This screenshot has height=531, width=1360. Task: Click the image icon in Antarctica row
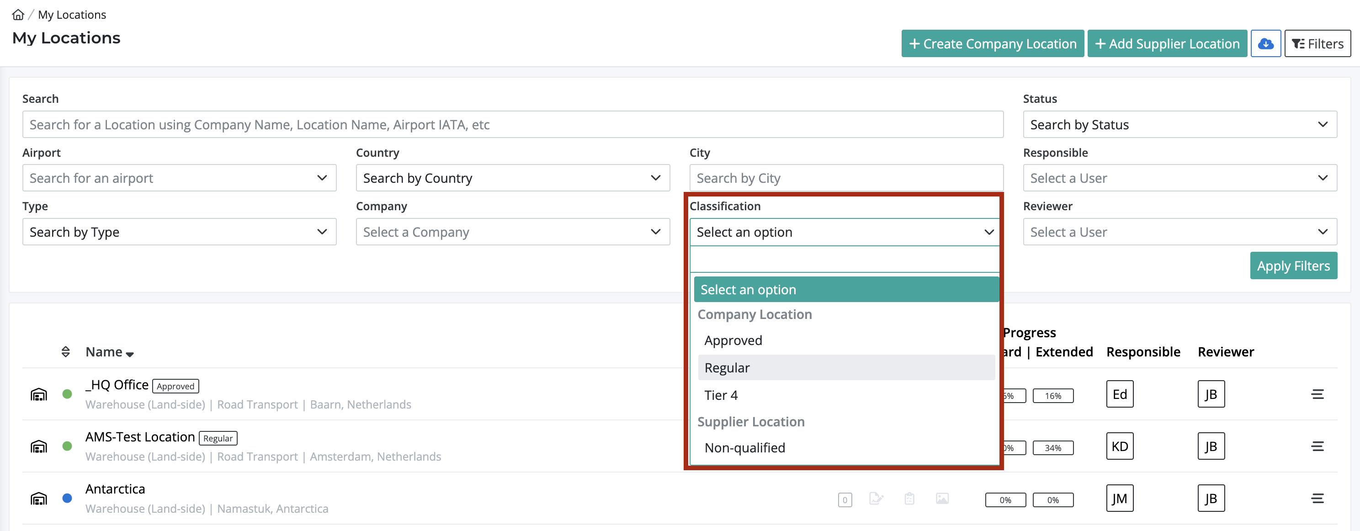942,499
